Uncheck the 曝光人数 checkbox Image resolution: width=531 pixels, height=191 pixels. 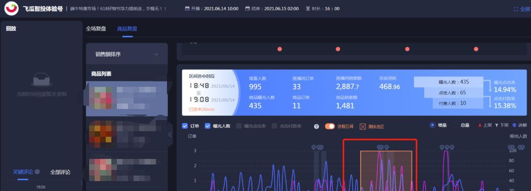pos(208,126)
